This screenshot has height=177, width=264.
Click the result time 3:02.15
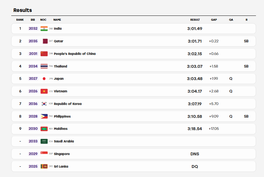[195, 54]
